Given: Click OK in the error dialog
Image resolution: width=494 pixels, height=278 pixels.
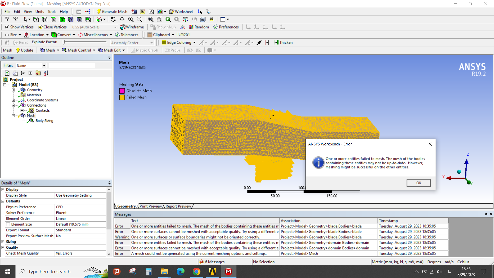Looking at the screenshot, I should [419, 183].
